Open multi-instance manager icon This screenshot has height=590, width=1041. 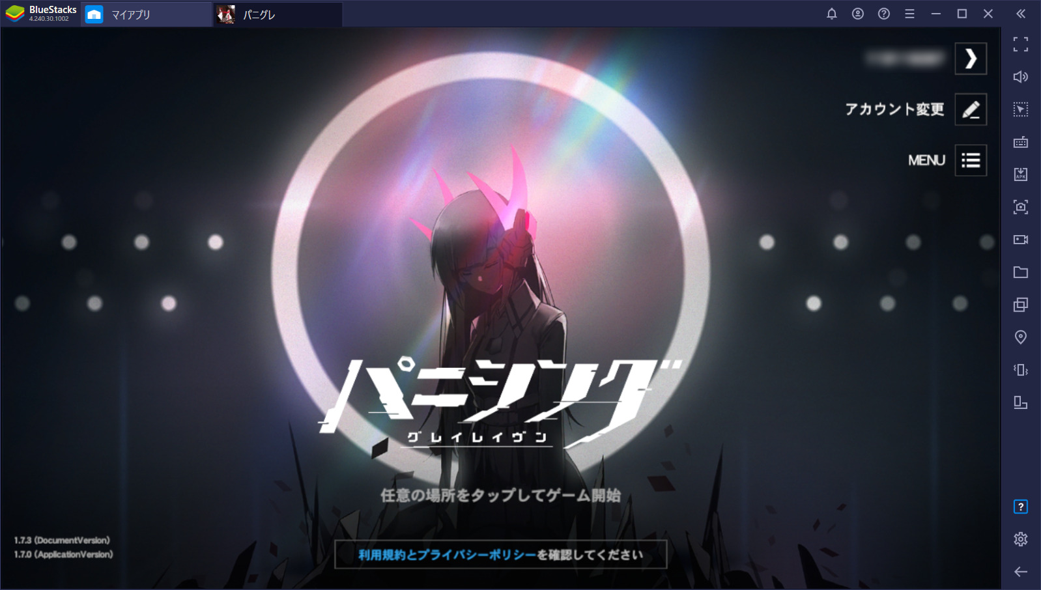point(1021,305)
